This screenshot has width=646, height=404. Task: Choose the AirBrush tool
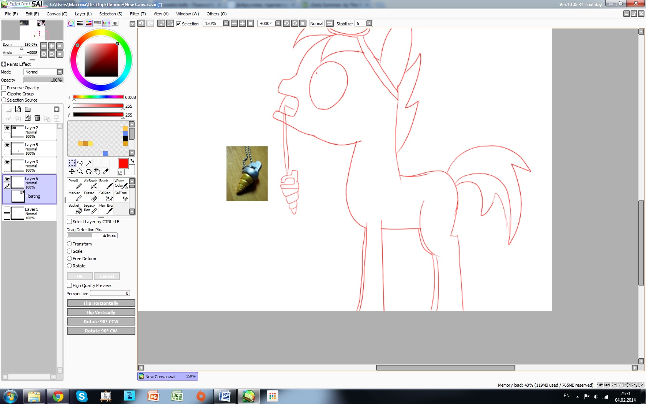tap(90, 184)
